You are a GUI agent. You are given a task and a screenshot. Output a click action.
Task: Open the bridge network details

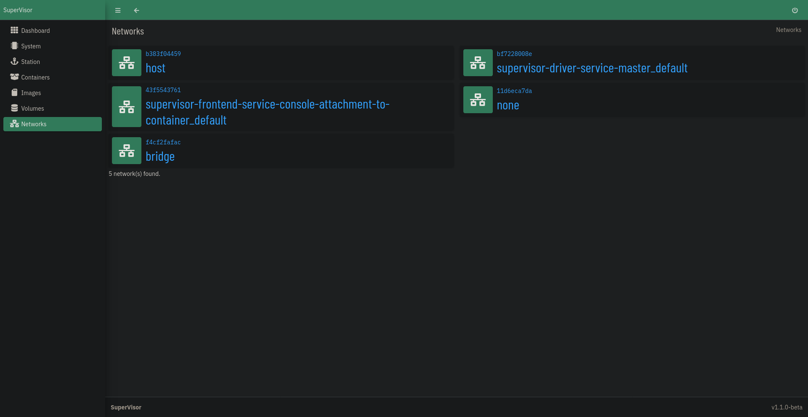(x=160, y=156)
